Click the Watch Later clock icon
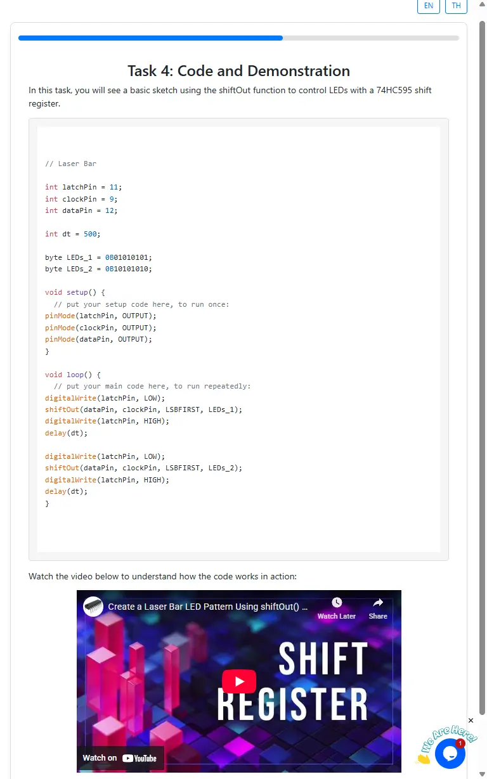This screenshot has width=487, height=779. [x=337, y=603]
